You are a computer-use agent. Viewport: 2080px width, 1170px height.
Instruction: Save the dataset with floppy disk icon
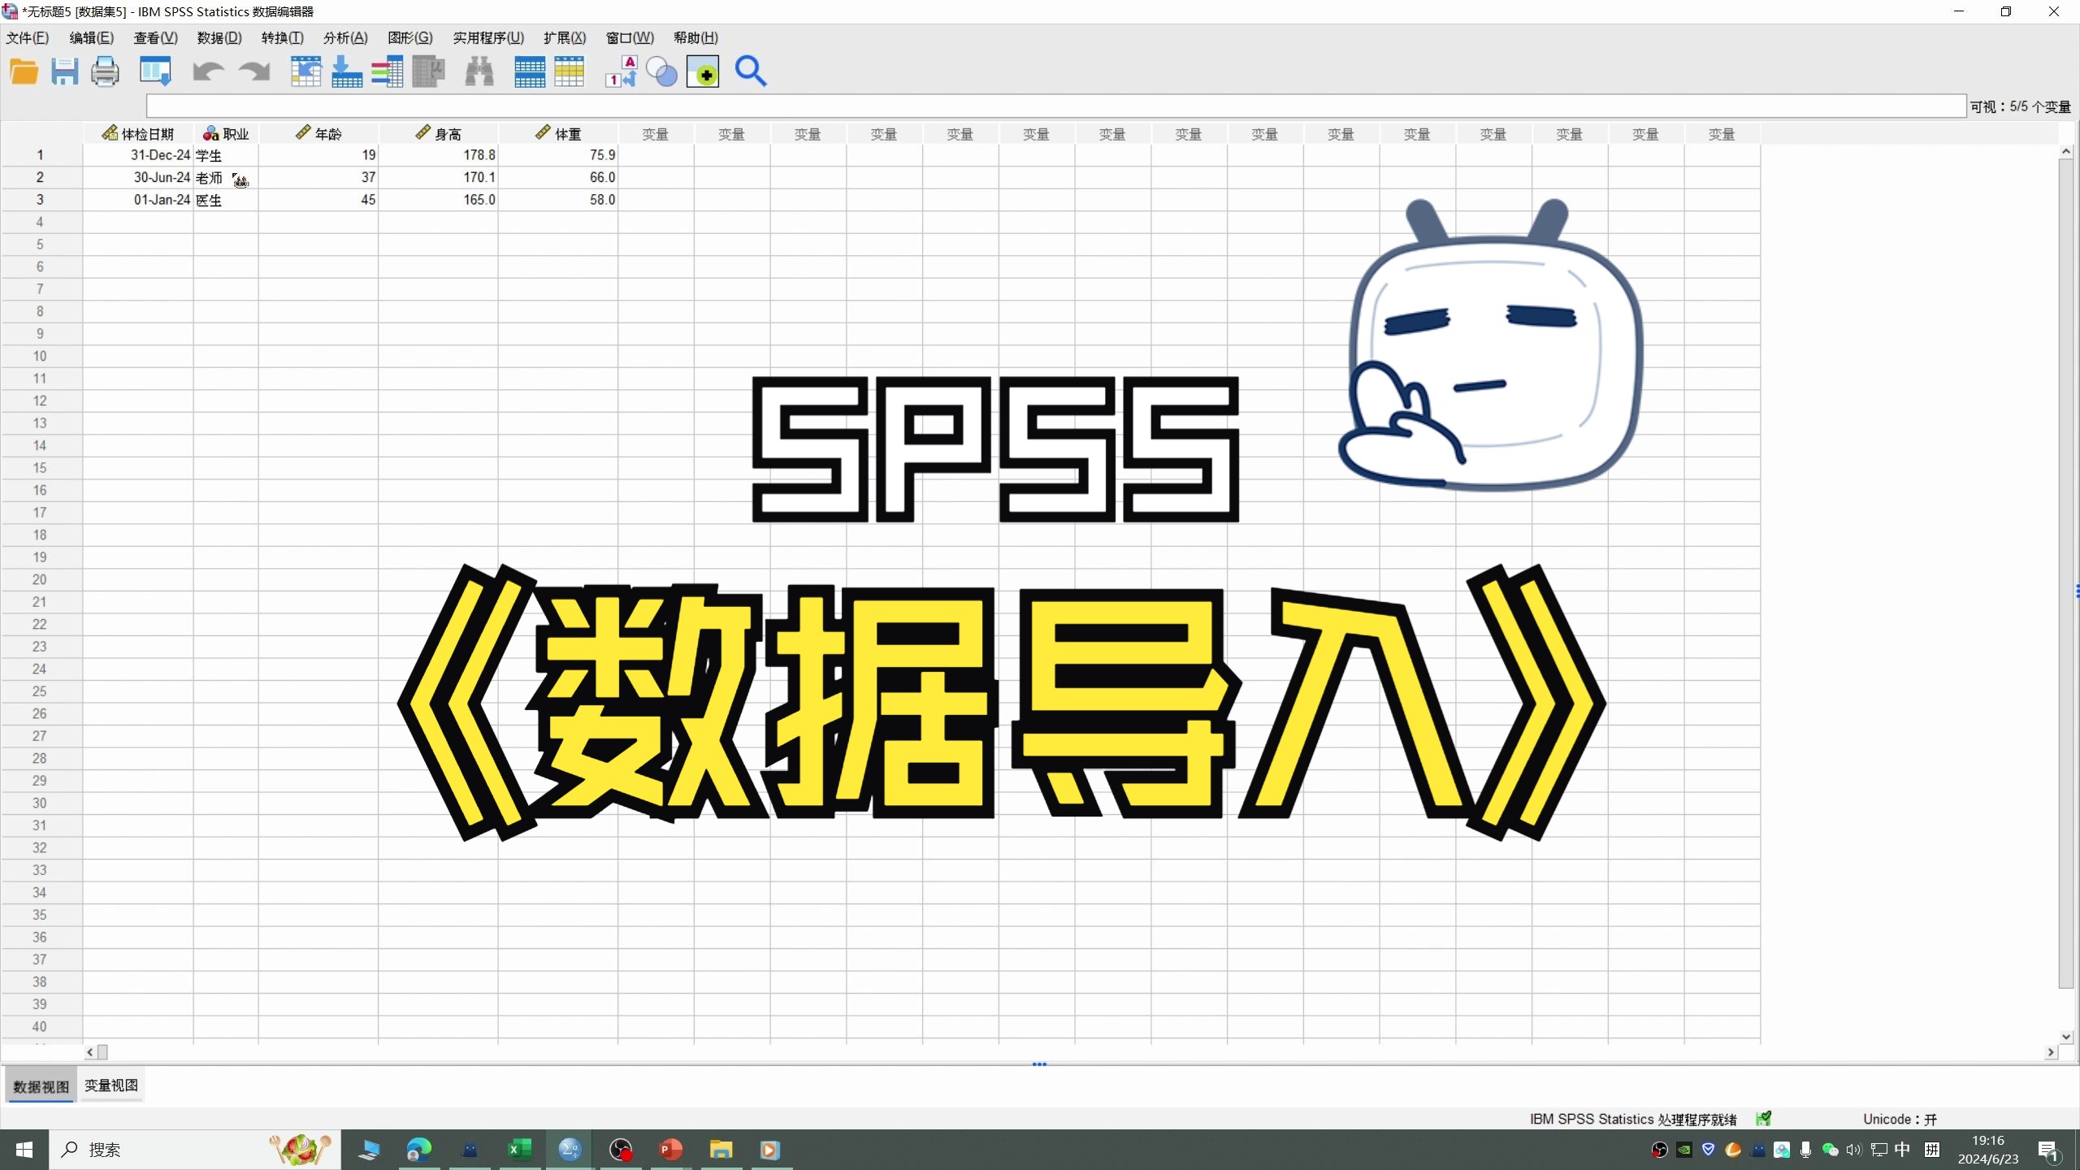64,72
